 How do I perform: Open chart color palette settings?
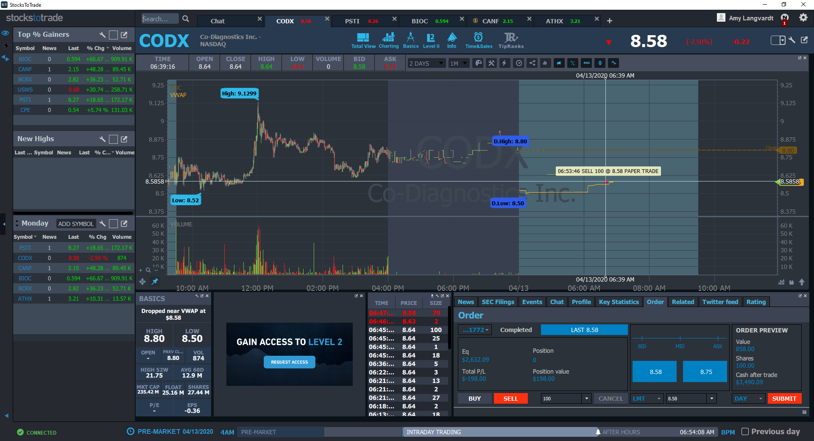click(x=478, y=63)
